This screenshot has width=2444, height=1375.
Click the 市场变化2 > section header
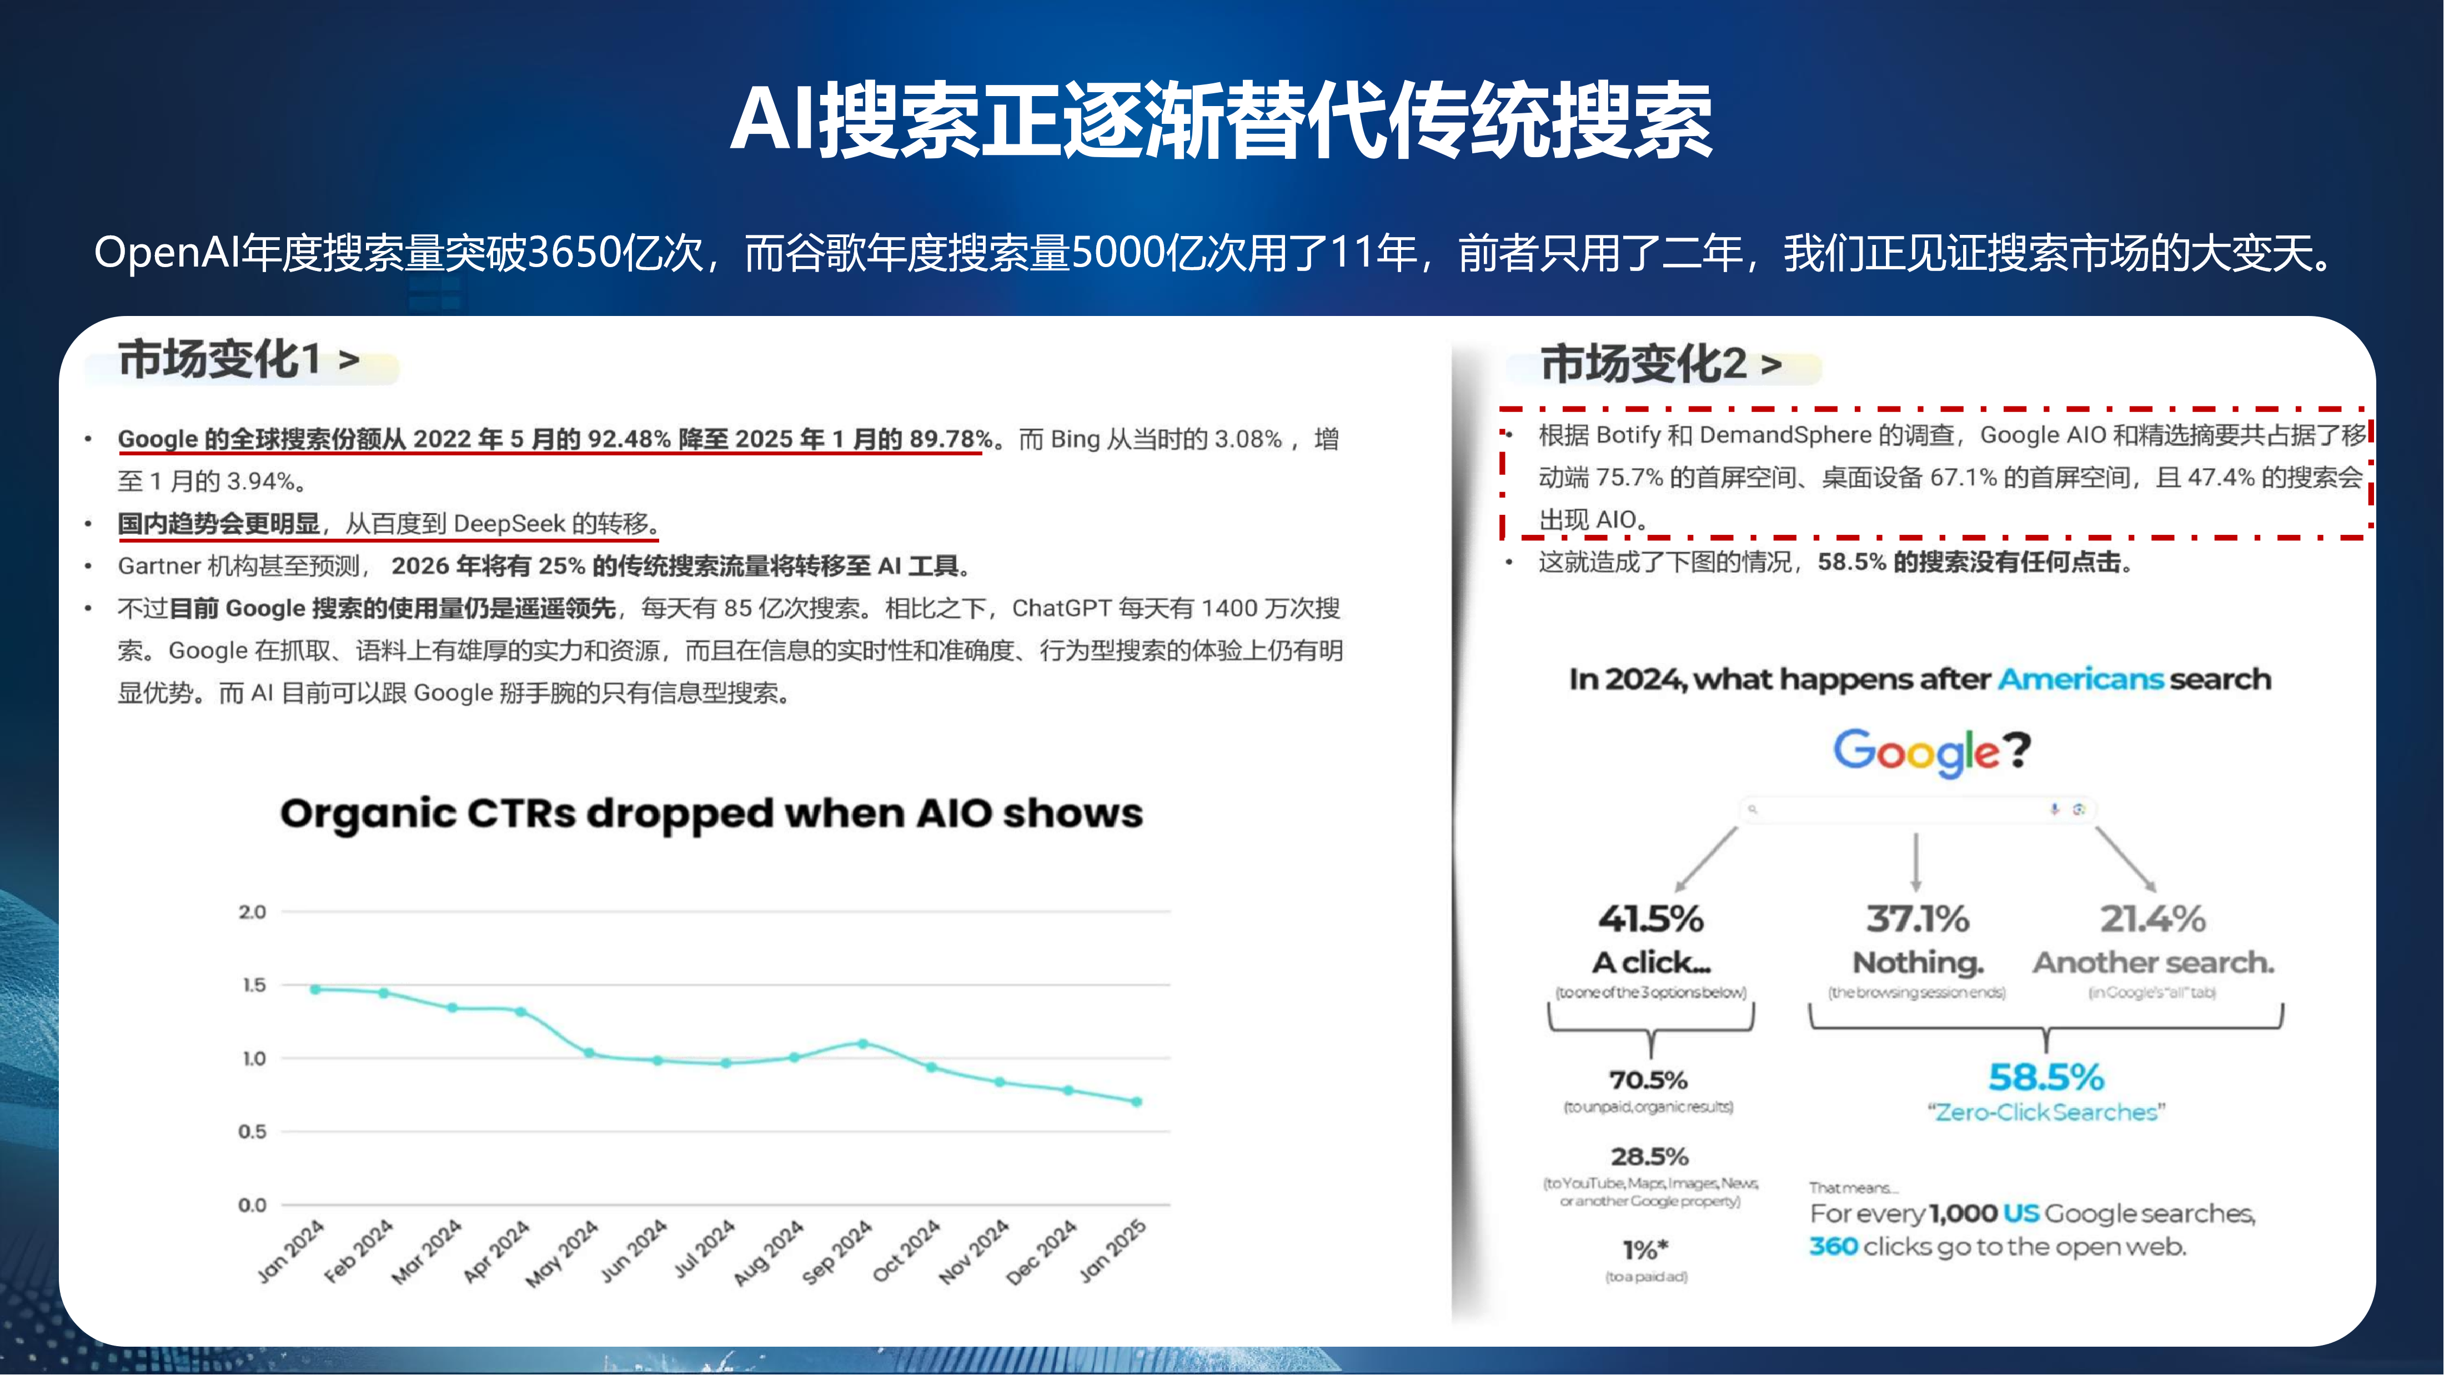1660,364
